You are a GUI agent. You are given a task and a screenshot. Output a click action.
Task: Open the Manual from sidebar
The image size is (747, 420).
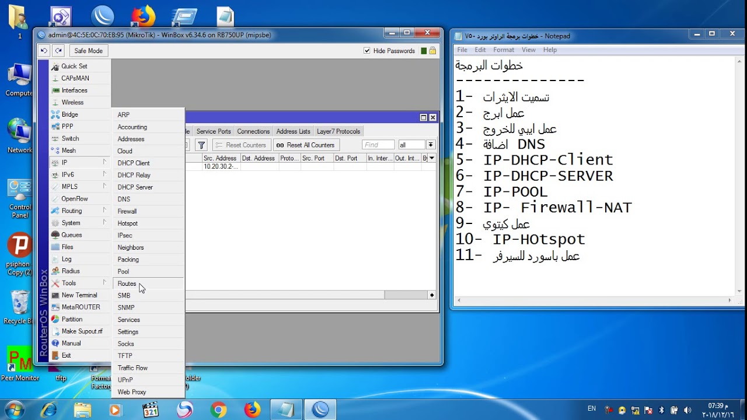point(71,344)
